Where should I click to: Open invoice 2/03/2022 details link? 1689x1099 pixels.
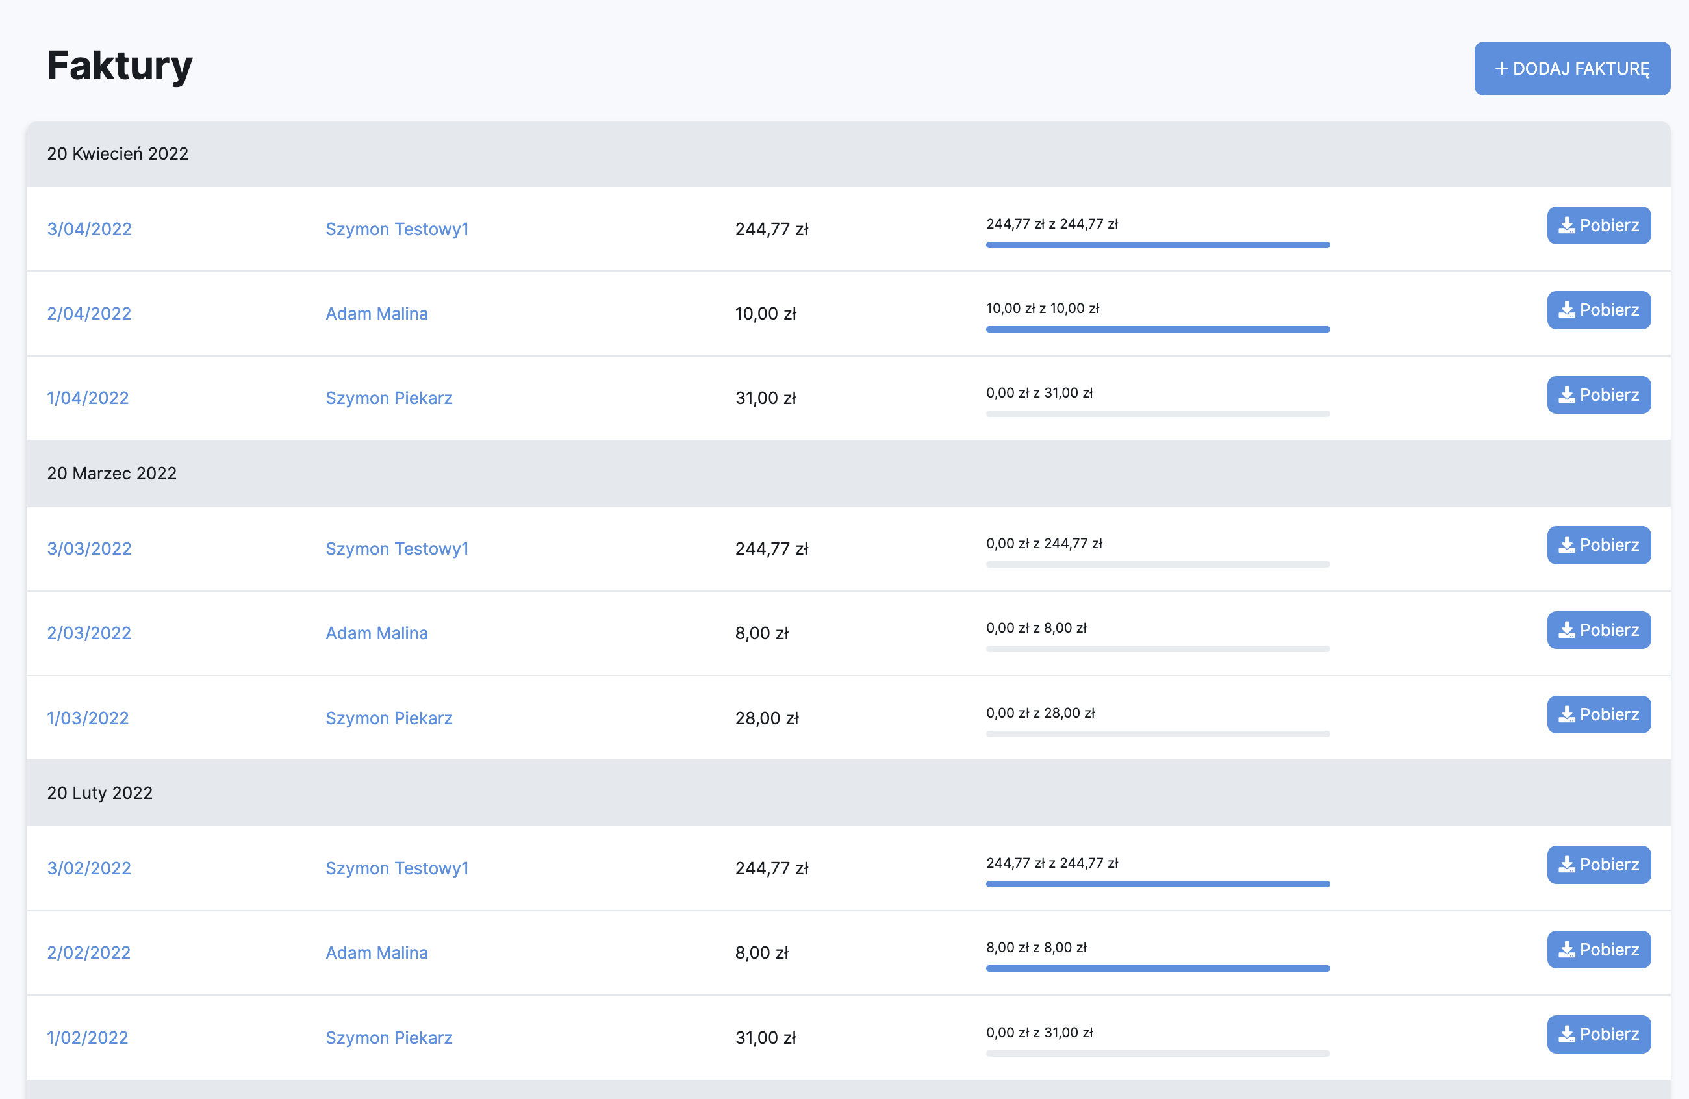(x=90, y=633)
